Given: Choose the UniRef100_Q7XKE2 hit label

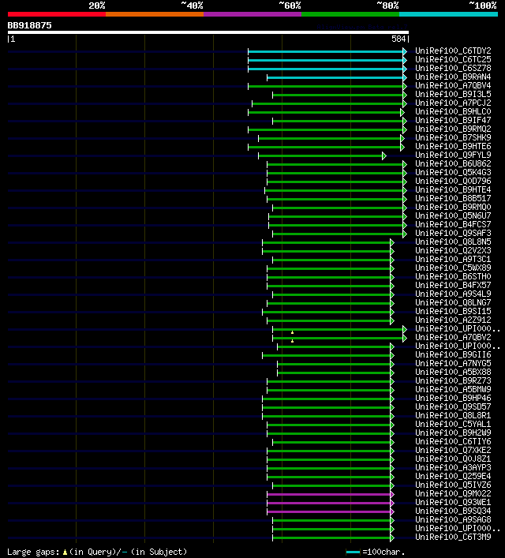Looking at the screenshot, I should (x=453, y=450).
